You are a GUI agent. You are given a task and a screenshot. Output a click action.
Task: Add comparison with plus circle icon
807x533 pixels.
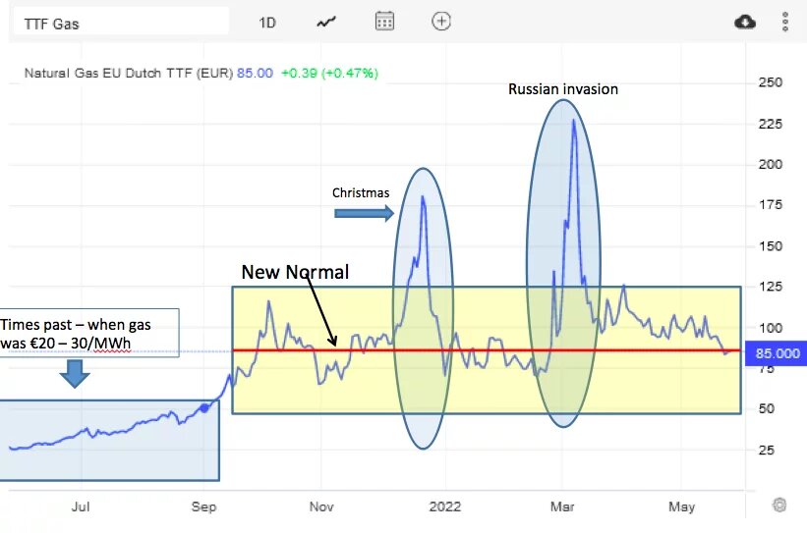click(441, 21)
